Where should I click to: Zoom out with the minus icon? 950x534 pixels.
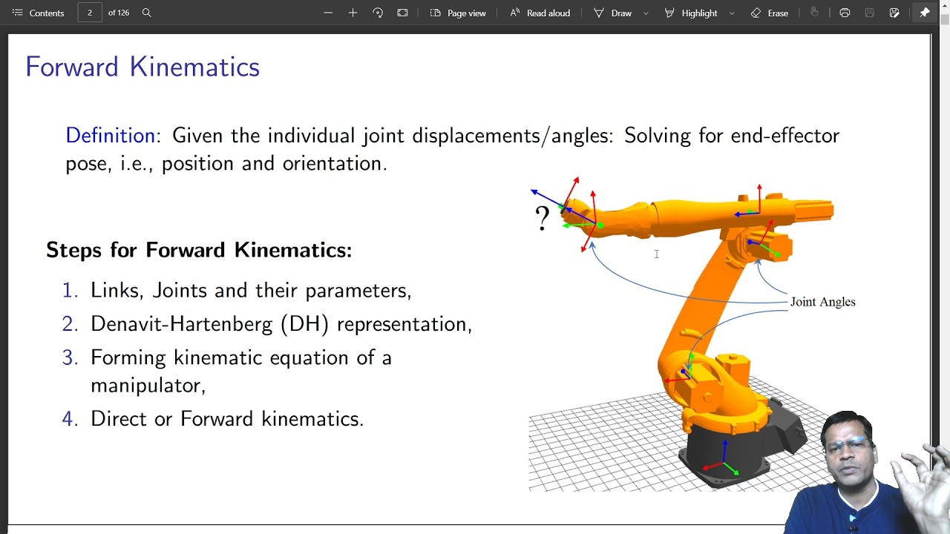pyautogui.click(x=328, y=13)
